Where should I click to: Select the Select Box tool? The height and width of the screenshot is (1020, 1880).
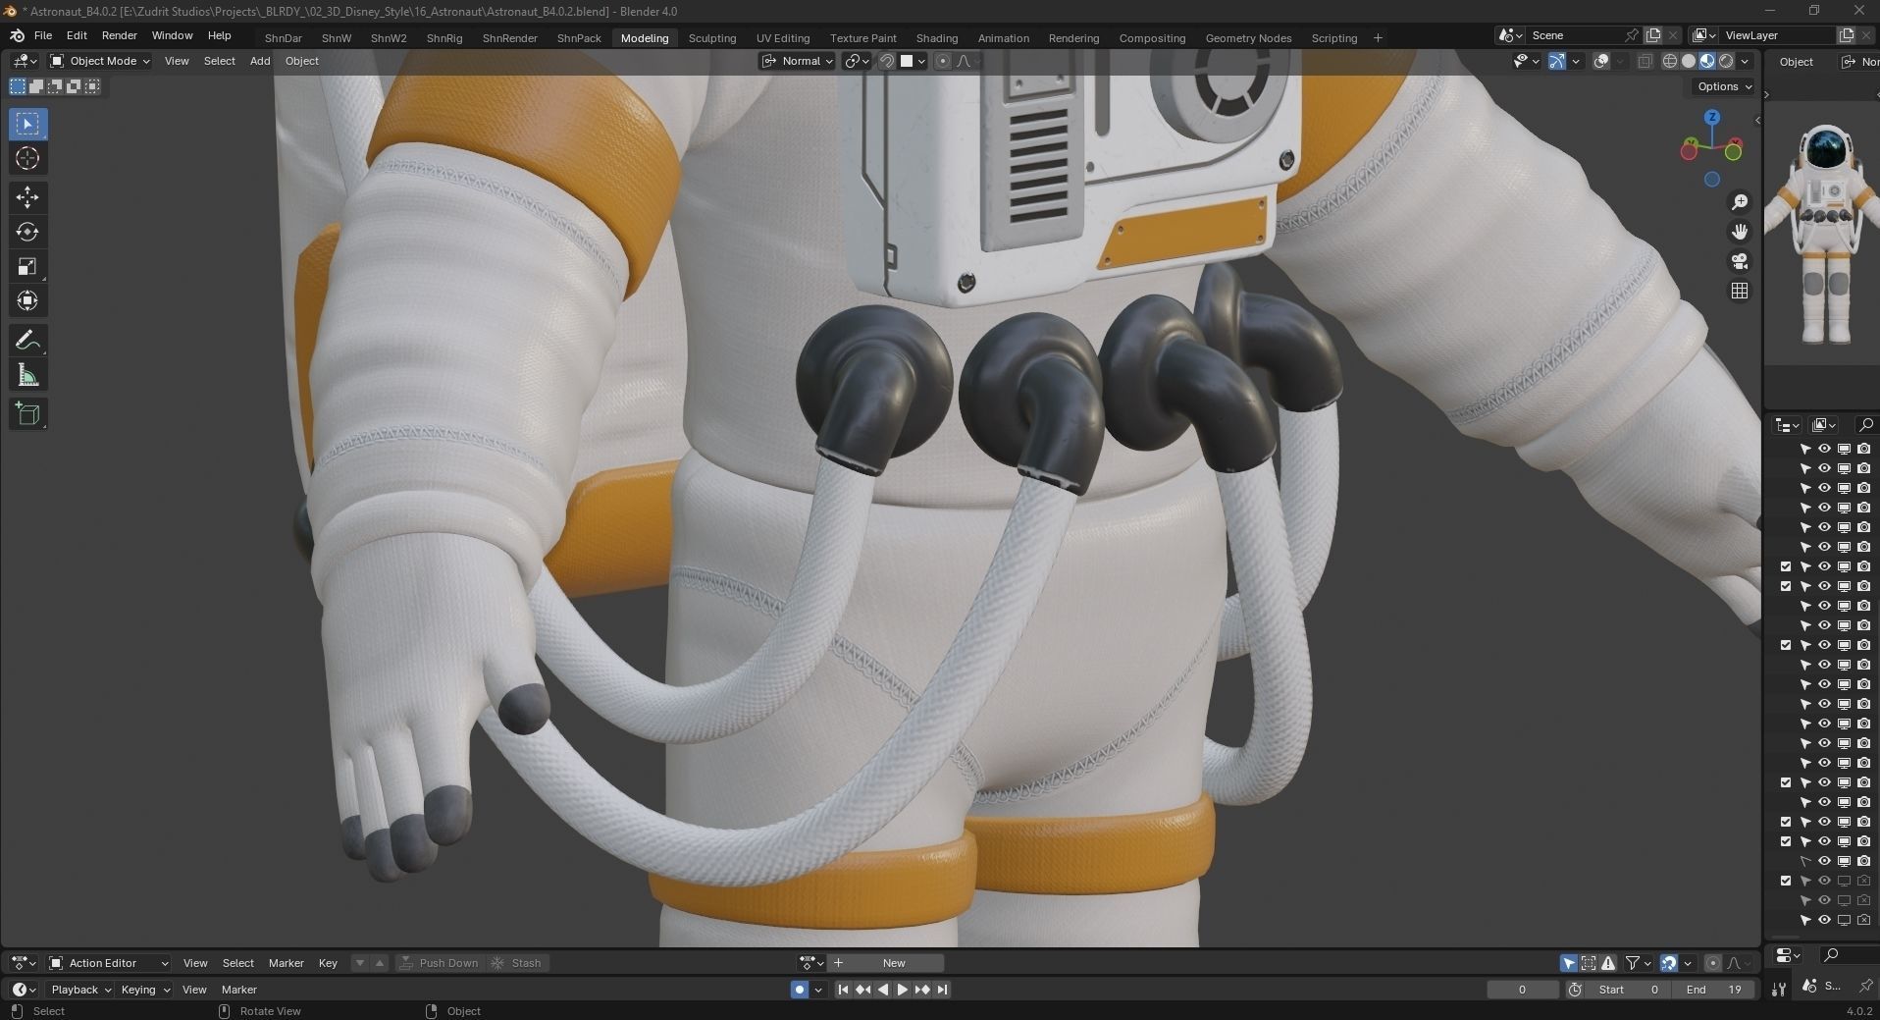pyautogui.click(x=27, y=124)
